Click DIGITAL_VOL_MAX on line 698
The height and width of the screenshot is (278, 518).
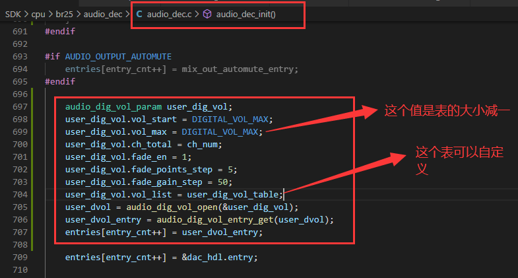230,120
